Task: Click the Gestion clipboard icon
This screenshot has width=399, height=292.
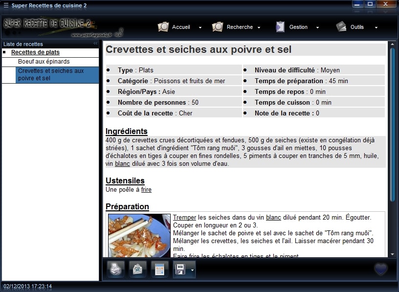Action: click(x=280, y=27)
